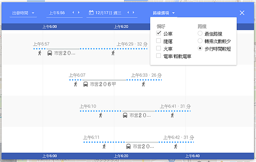Select route departing at 上午5:57

click(41, 44)
